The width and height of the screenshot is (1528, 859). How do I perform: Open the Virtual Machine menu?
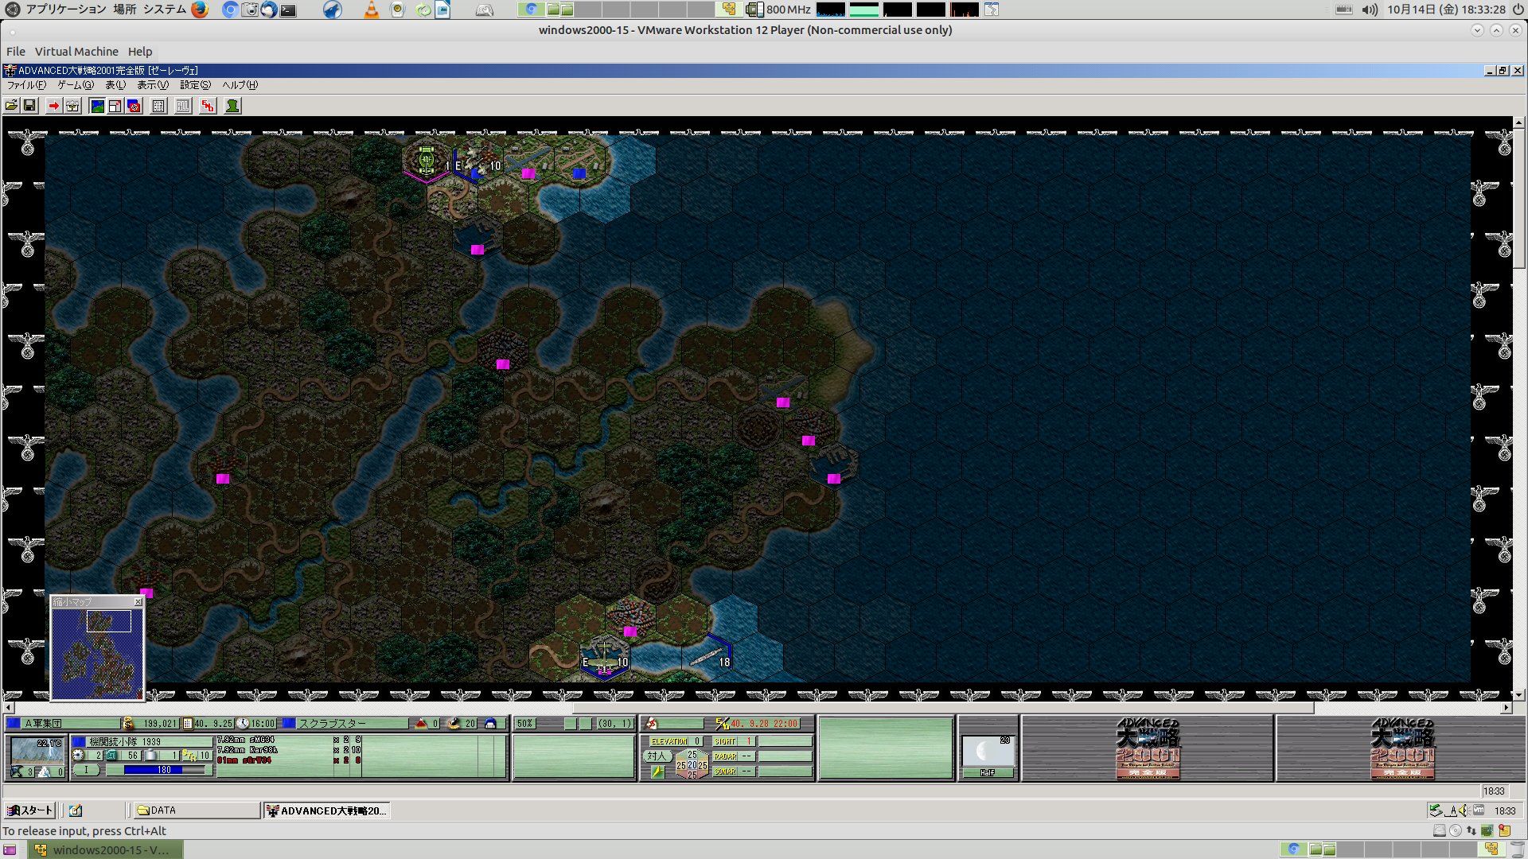click(76, 52)
